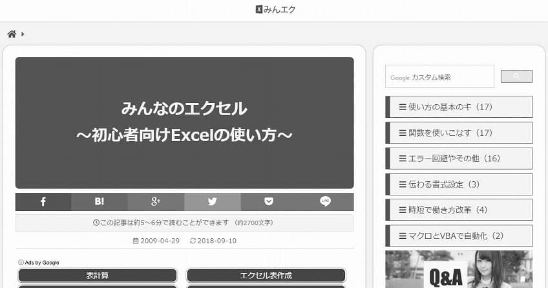Open the 使い方の基本のキ (17) category

pyautogui.click(x=459, y=107)
